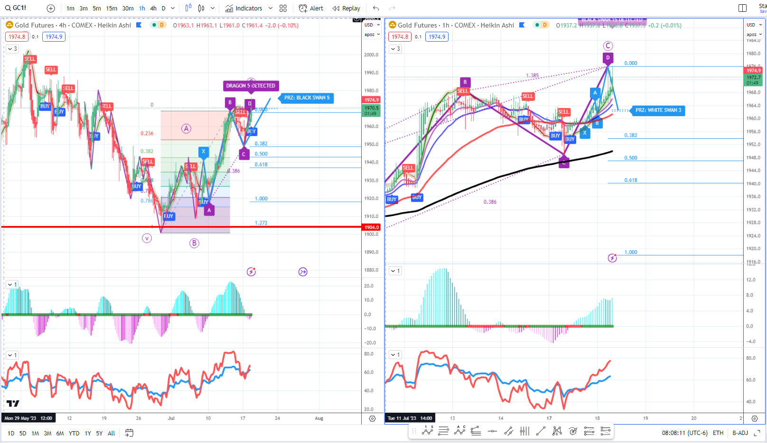
Task: Open apoz unit dropdown on left chart
Action: pos(372,35)
